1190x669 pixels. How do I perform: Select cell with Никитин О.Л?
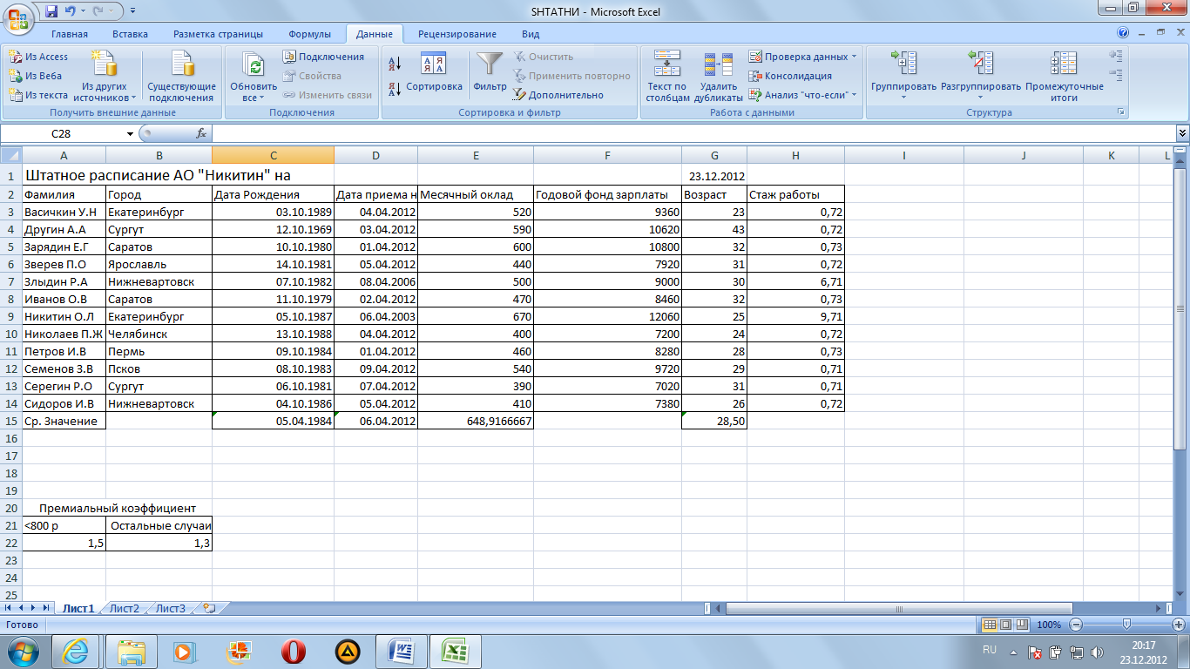[64, 316]
